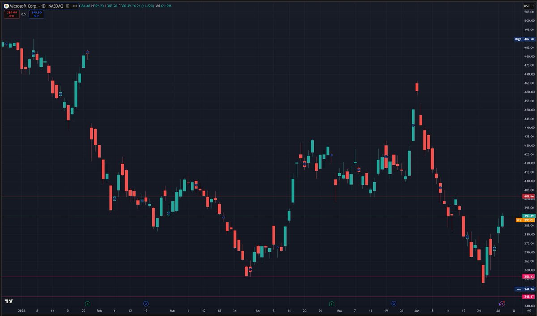This screenshot has width=537, height=316.
Task: Click the Low 349.20 price label
Action: (524, 289)
